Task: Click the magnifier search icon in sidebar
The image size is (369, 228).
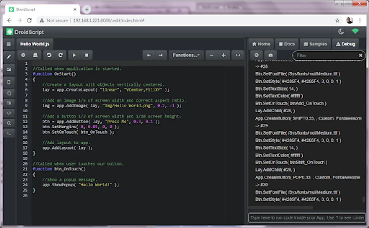Action: coord(9,123)
